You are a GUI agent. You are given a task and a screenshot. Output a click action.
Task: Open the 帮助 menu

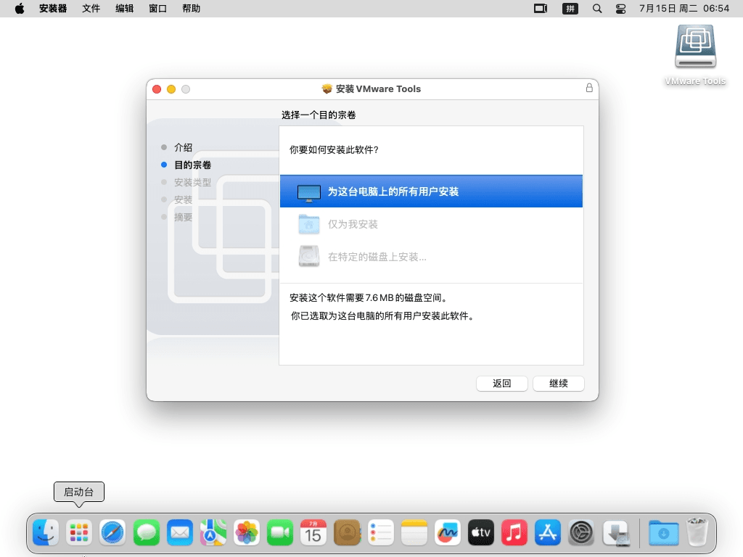(192, 9)
